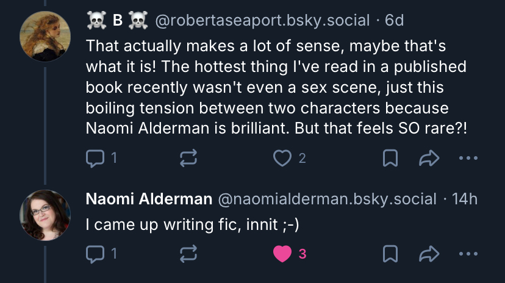Reply to Naomi Alderman's post

point(95,254)
